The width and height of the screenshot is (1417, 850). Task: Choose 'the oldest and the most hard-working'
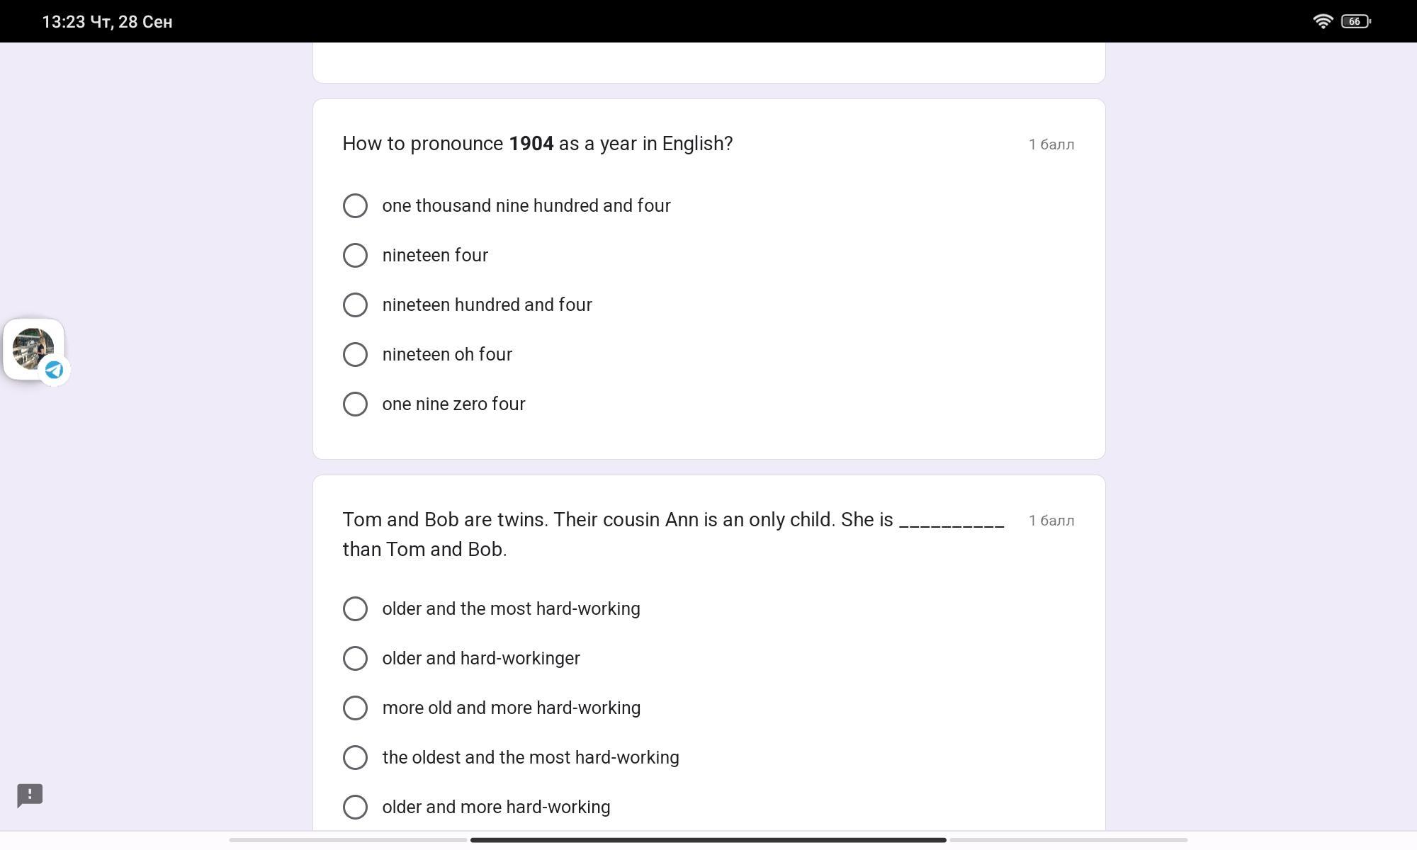[x=511, y=757]
